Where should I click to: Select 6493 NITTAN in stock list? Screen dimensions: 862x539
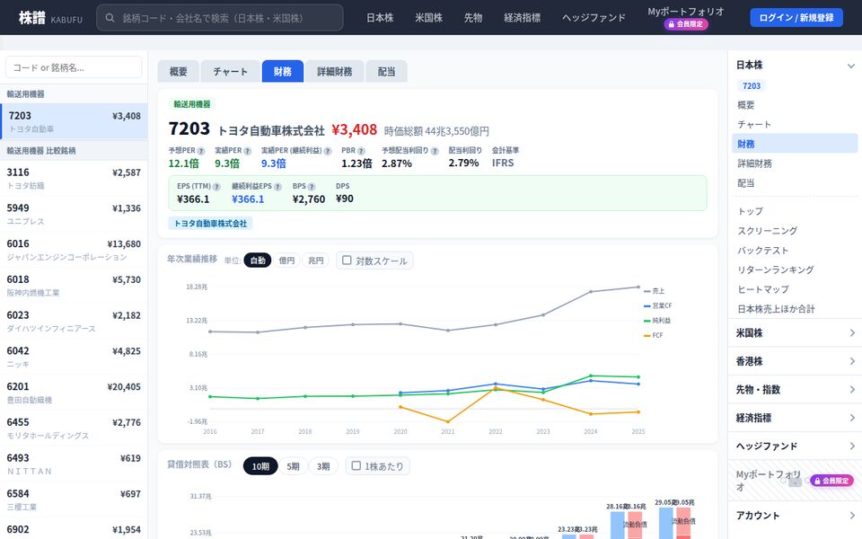coord(74,464)
